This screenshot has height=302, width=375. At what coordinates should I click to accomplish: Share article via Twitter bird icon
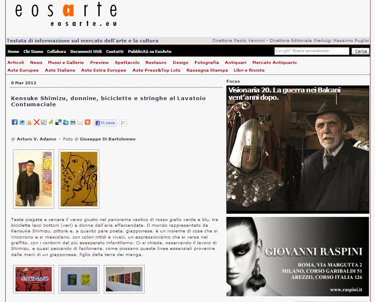(x=22, y=122)
